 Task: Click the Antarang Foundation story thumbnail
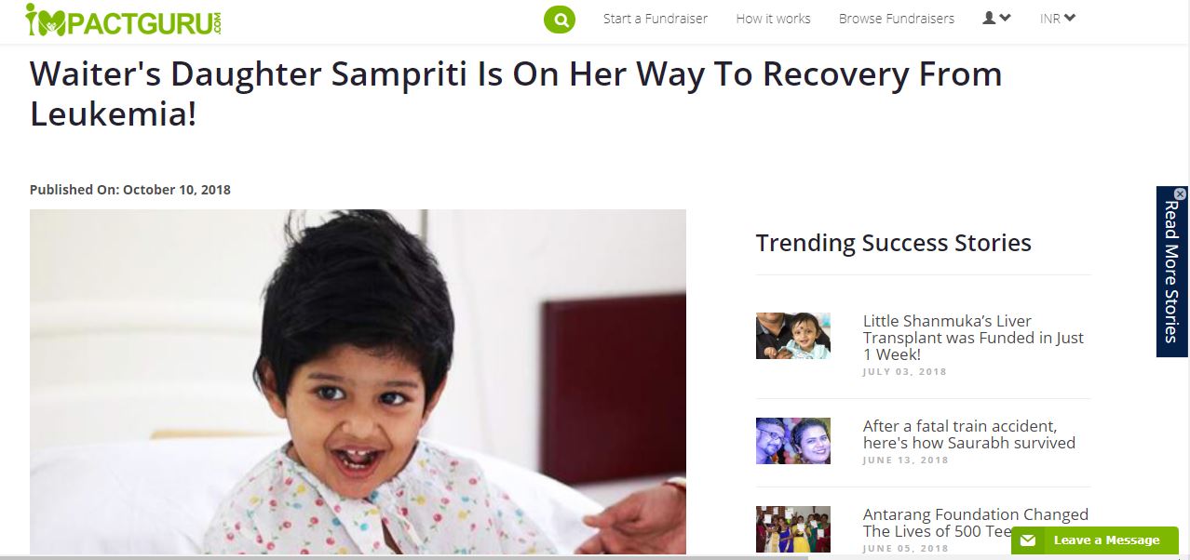coord(792,529)
